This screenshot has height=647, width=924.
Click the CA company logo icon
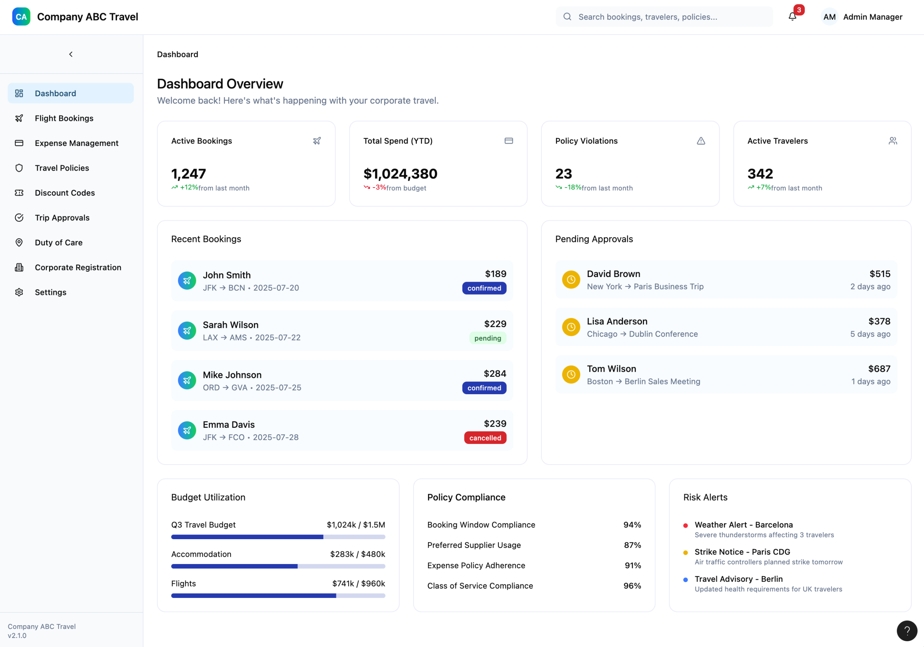[21, 17]
